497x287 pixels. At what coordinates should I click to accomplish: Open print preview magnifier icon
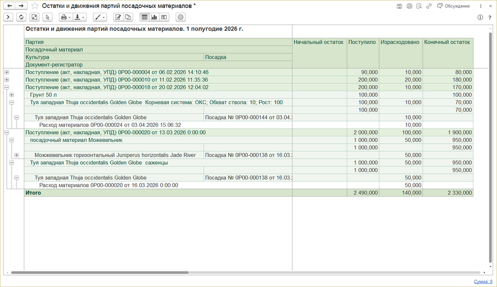(419, 6)
